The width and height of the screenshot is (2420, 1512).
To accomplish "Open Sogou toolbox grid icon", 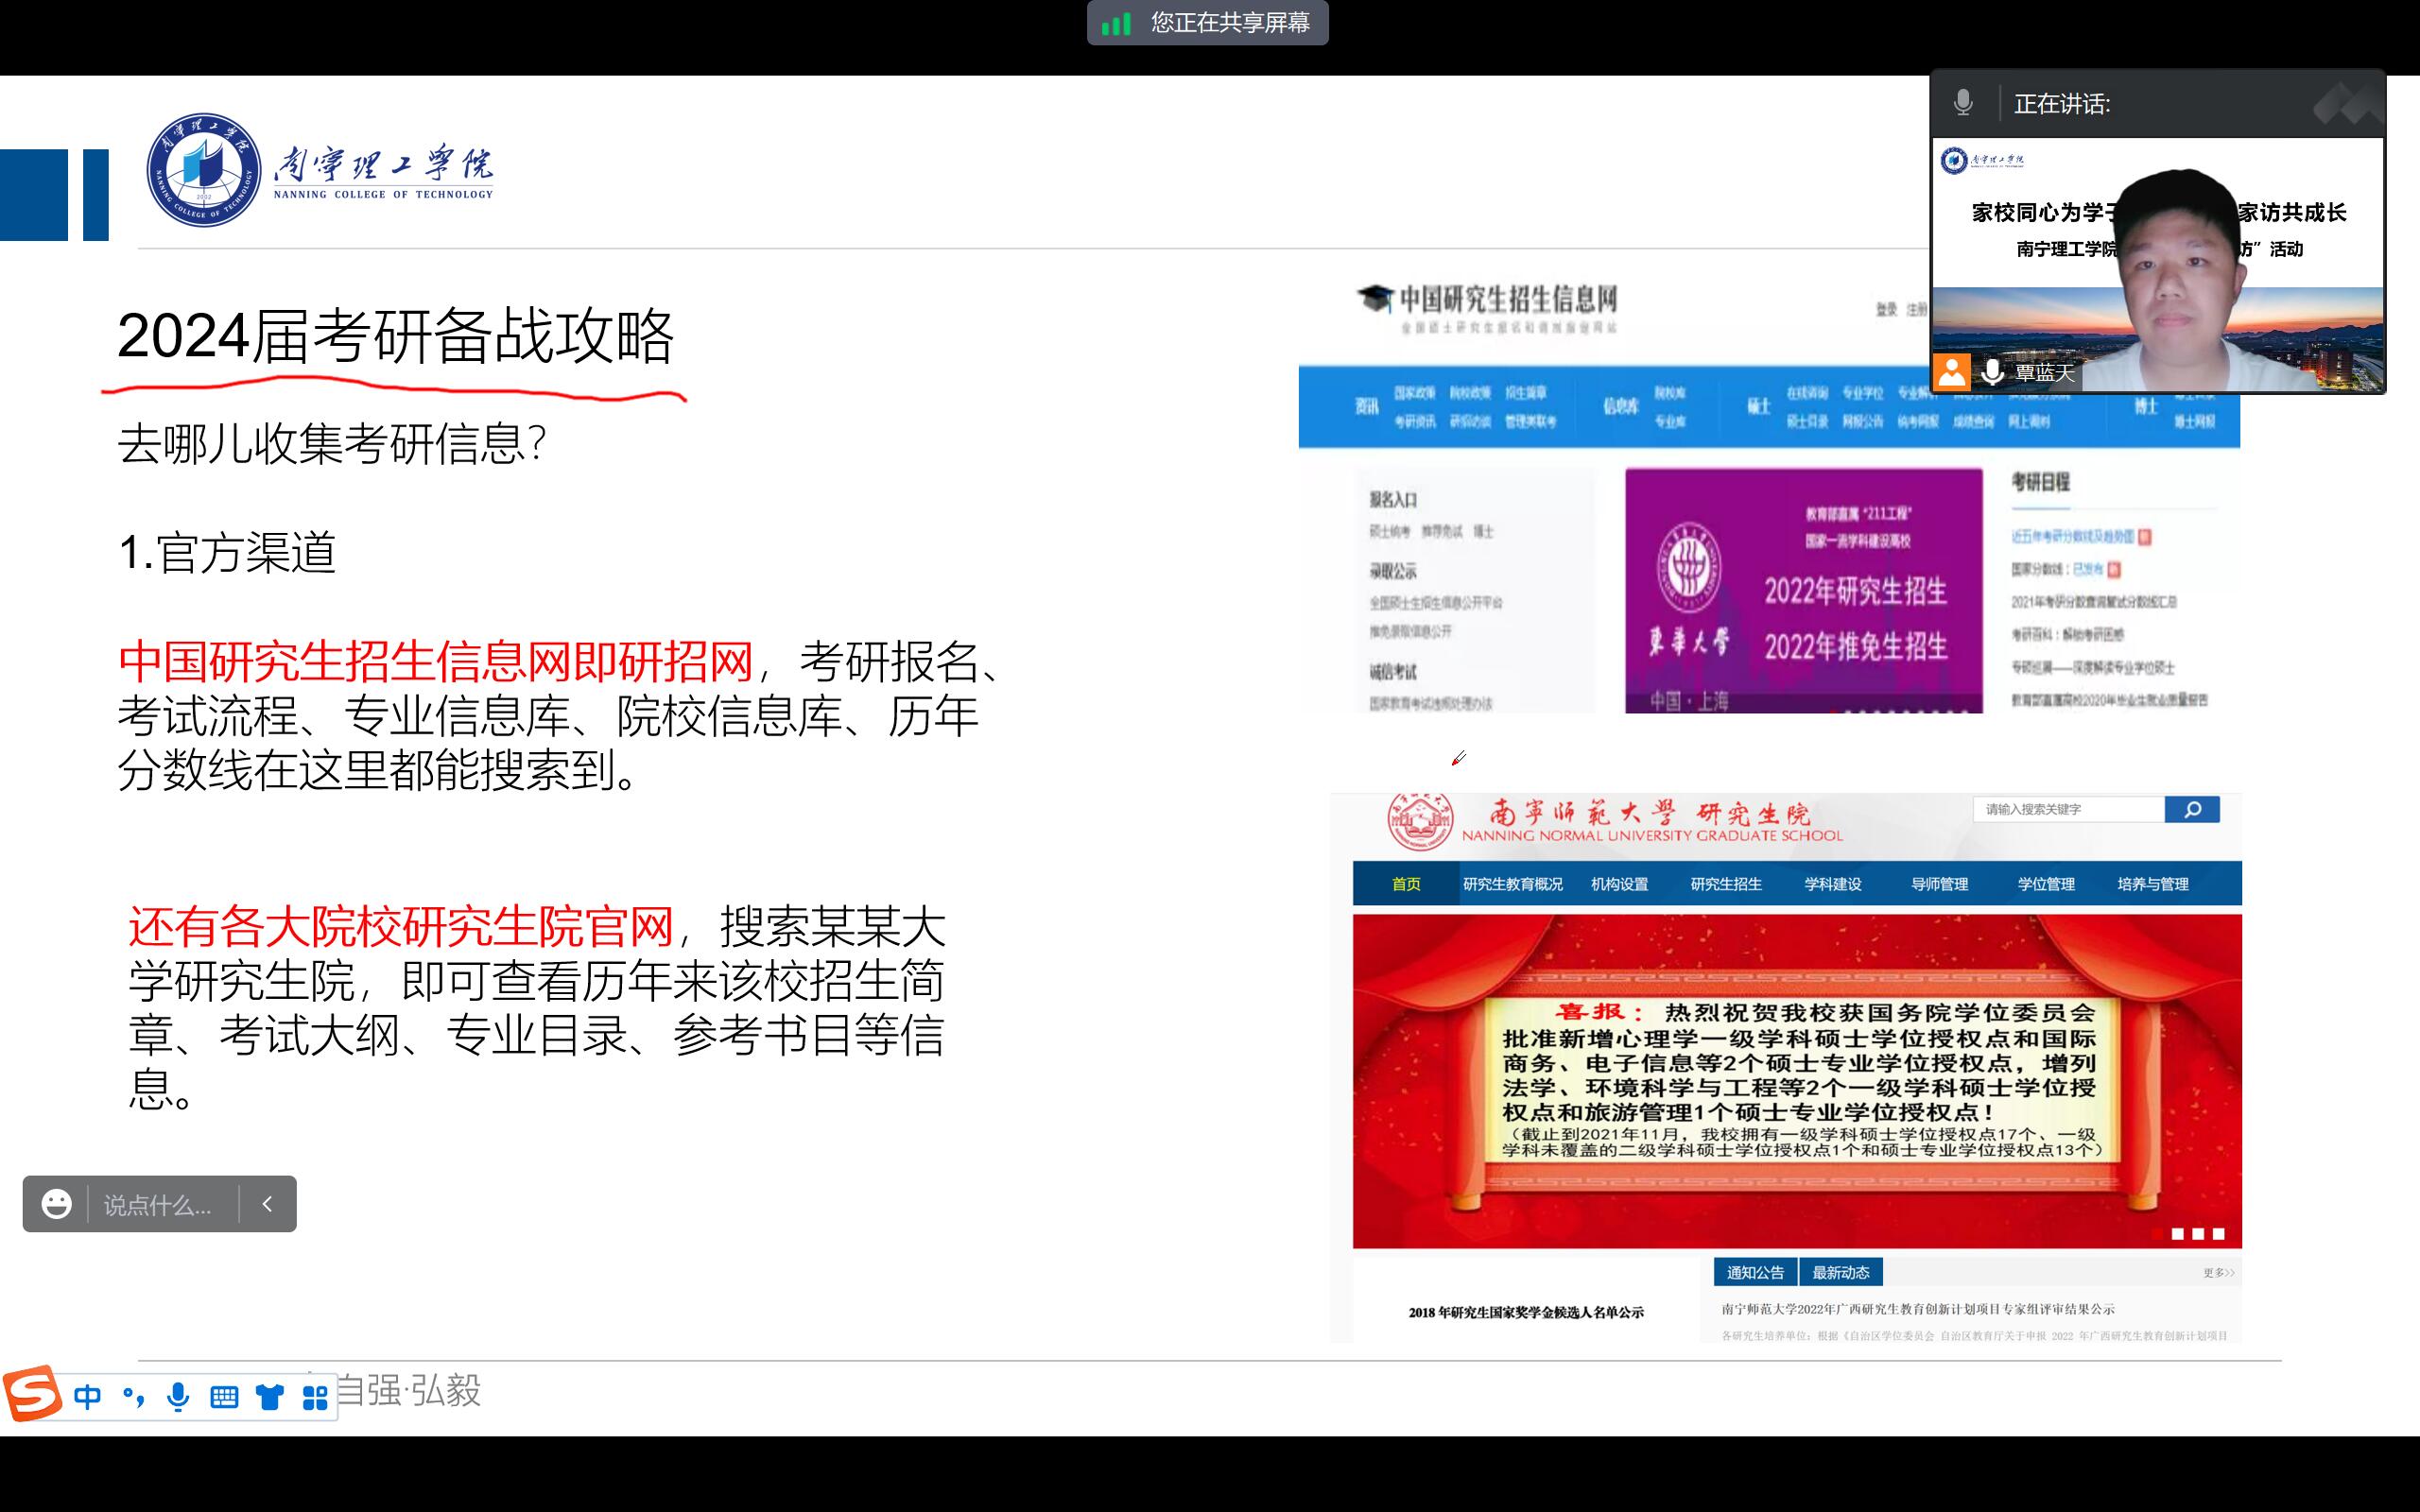I will (x=315, y=1397).
